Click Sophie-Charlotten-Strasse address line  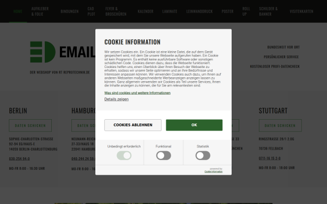31,139
